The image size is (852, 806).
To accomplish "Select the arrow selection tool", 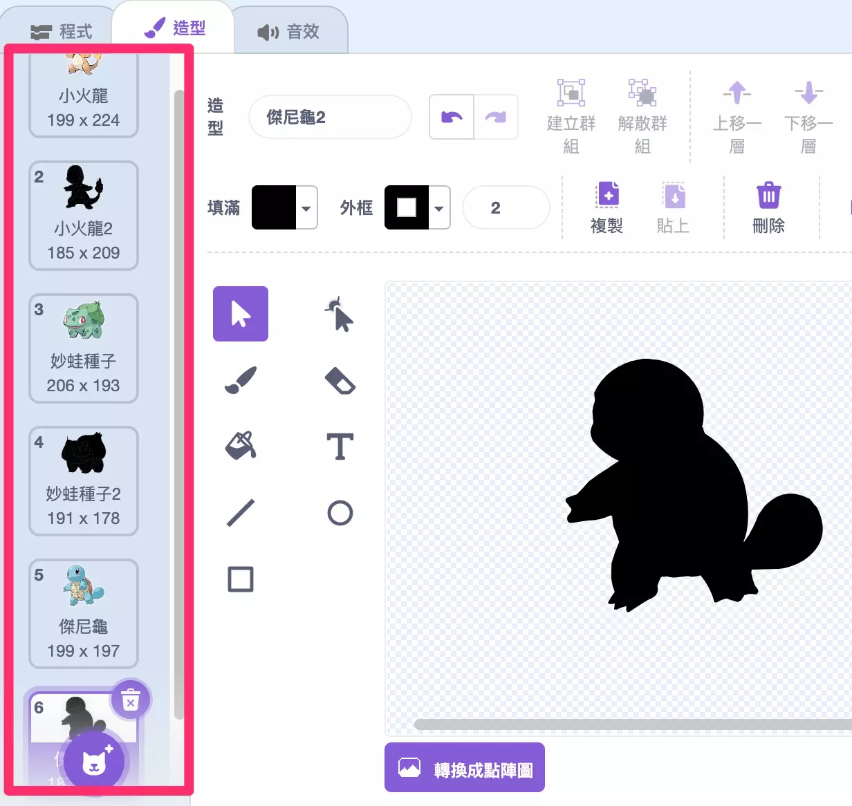I will [240, 313].
